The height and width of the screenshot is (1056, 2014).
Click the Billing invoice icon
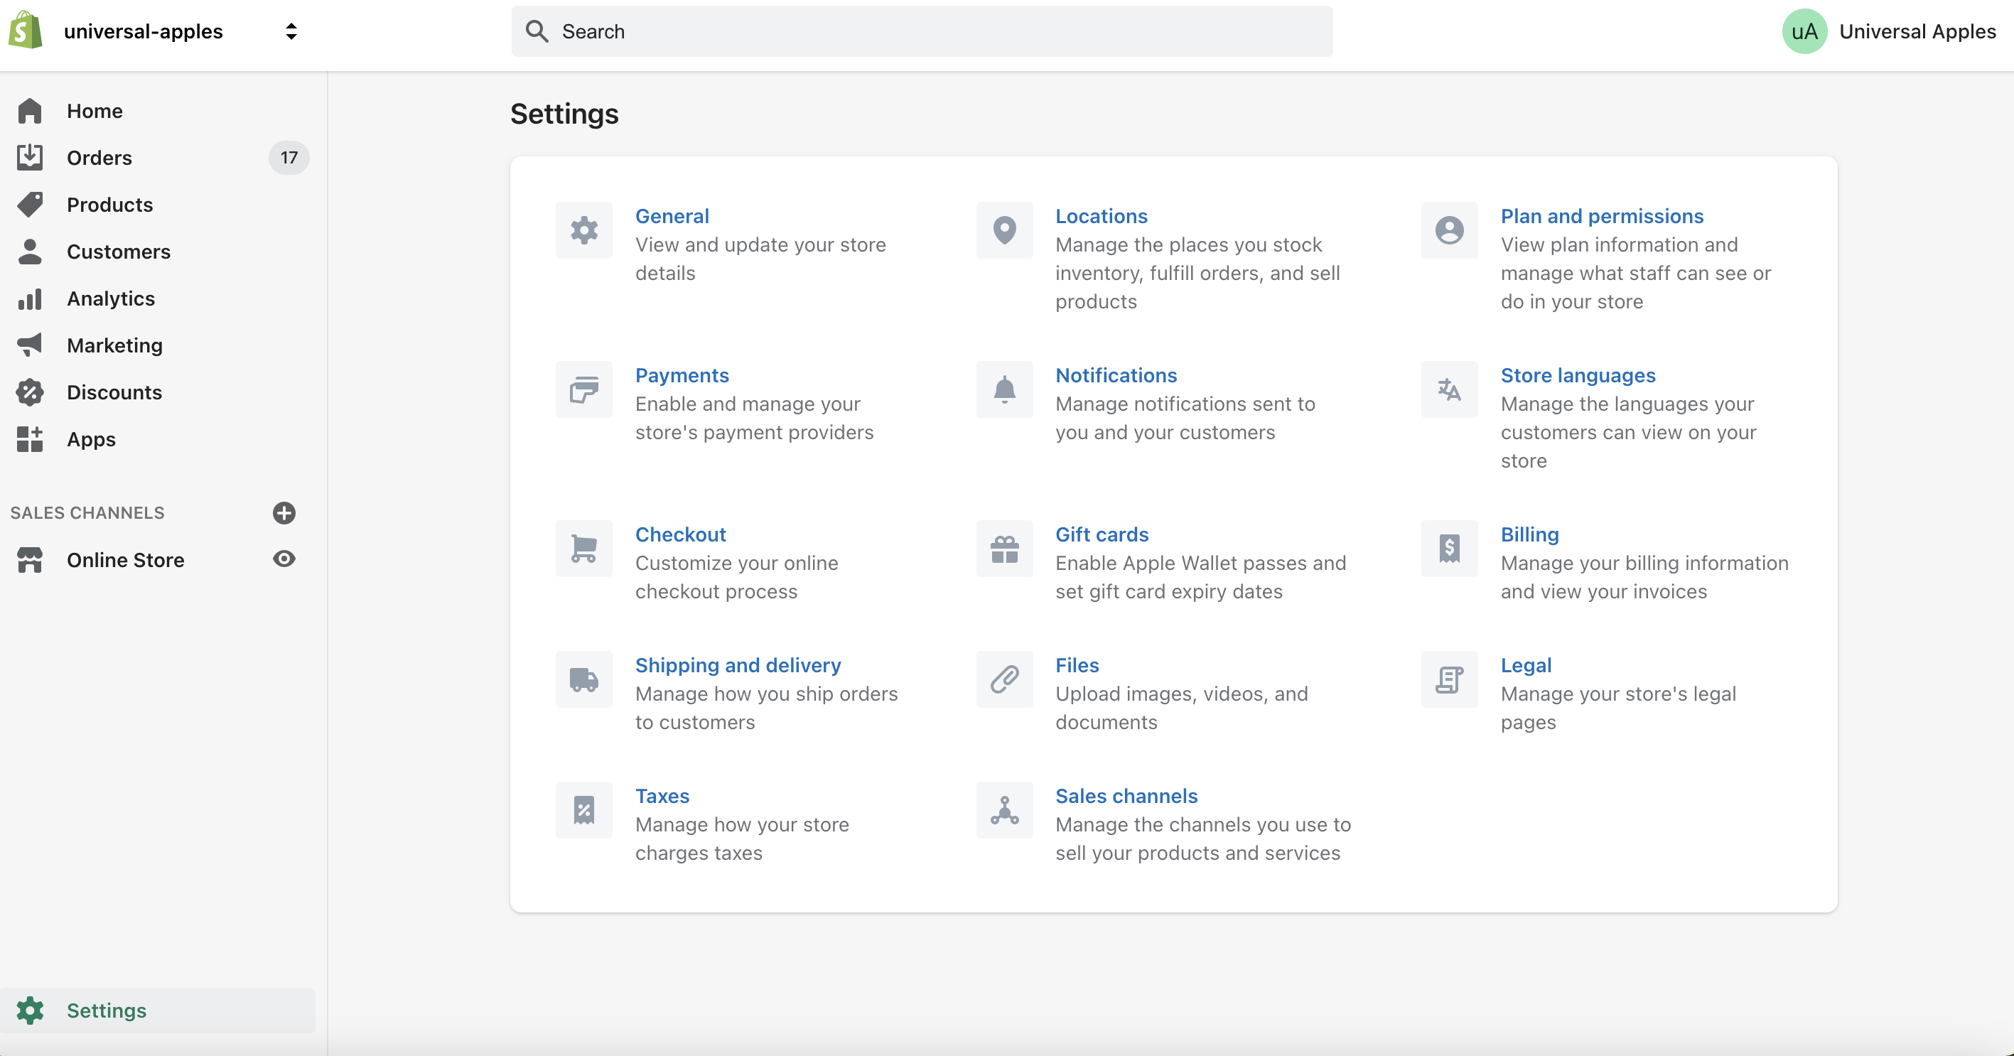[x=1450, y=549]
